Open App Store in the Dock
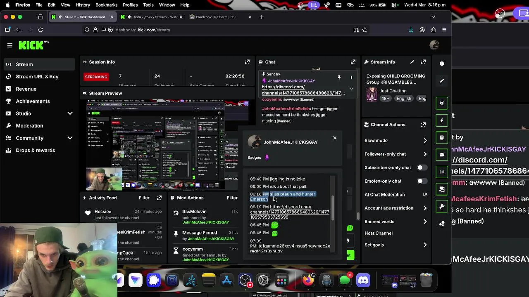The width and height of the screenshot is (529, 297). tap(227, 280)
